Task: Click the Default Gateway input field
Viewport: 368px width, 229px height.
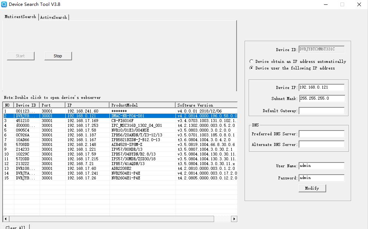Action: tap(321, 111)
